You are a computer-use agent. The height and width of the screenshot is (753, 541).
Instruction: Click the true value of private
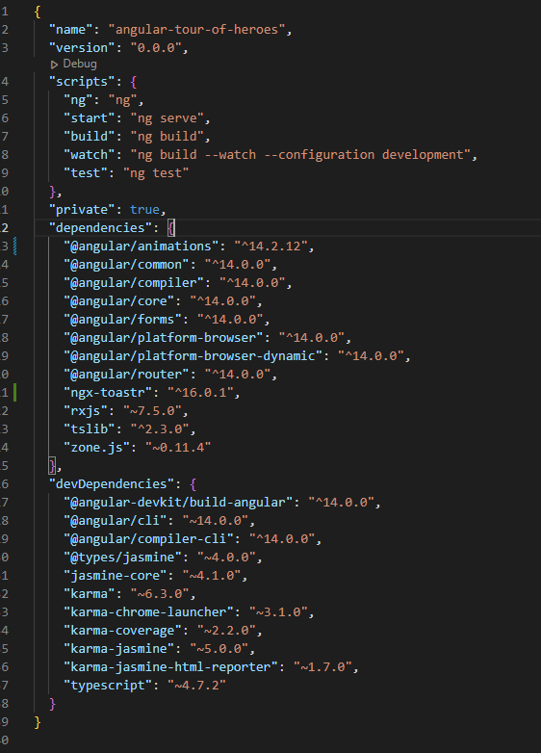(144, 209)
